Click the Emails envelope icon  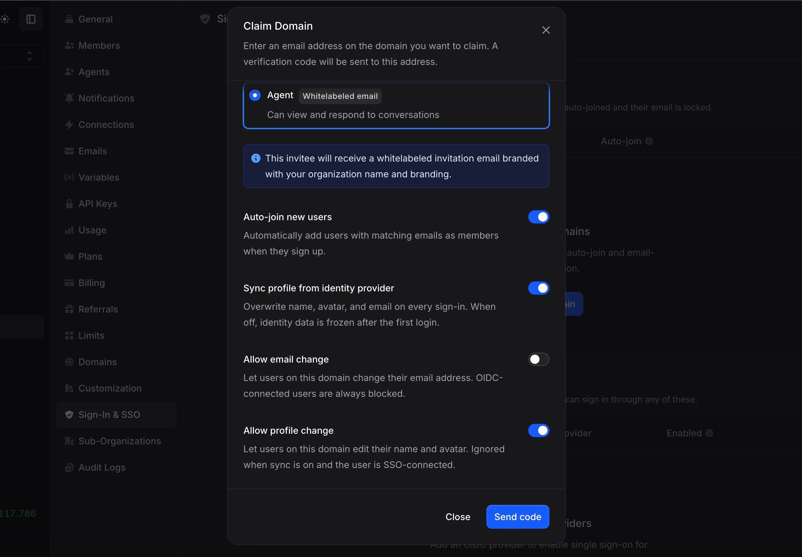coord(69,151)
